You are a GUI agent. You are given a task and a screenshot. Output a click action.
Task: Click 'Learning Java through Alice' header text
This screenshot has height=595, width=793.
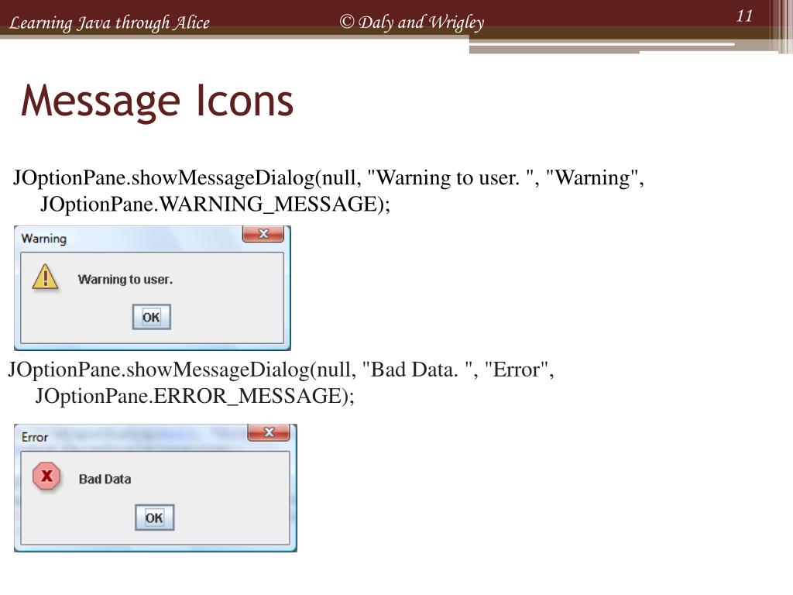point(109,22)
